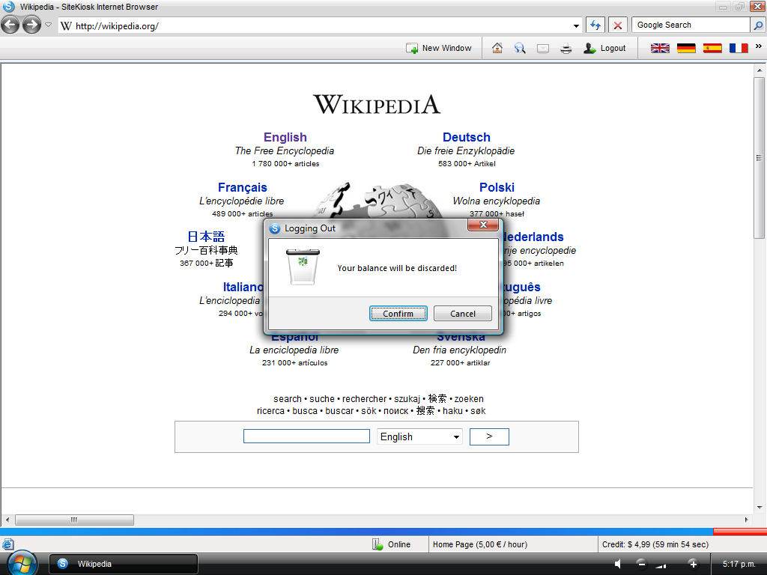
Task: Click the email envelope icon in toolbar
Action: pyautogui.click(x=543, y=48)
